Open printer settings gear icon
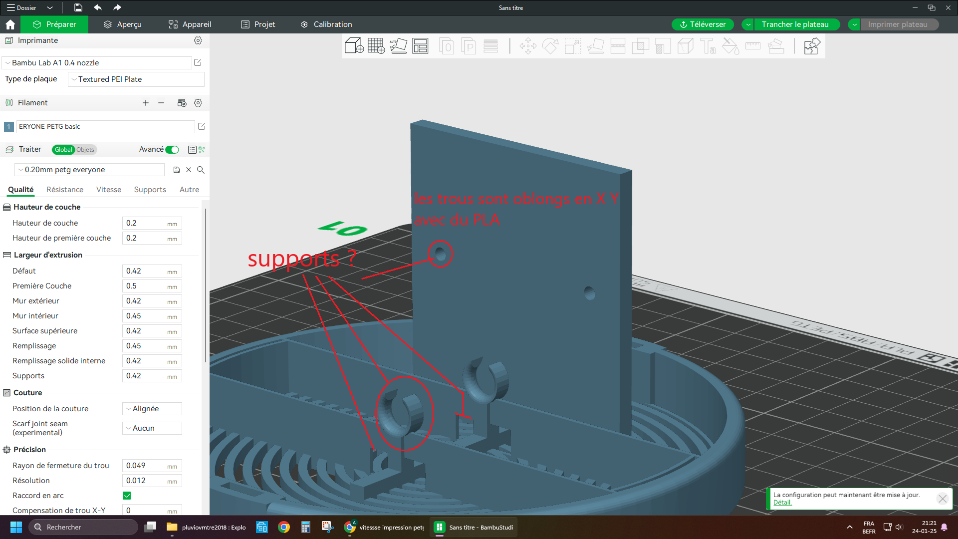 click(198, 40)
